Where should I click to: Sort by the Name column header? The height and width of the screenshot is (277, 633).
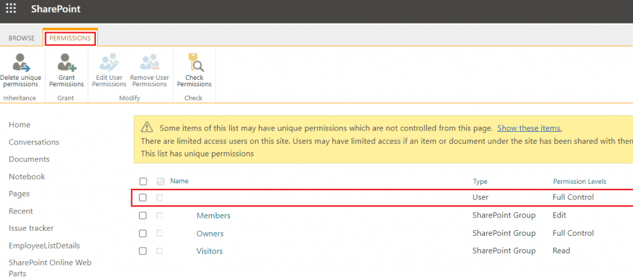pos(179,181)
